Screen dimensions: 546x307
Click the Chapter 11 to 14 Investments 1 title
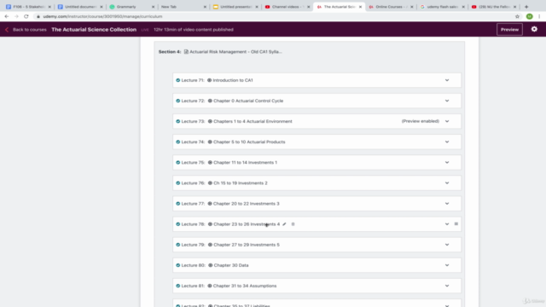coord(245,162)
